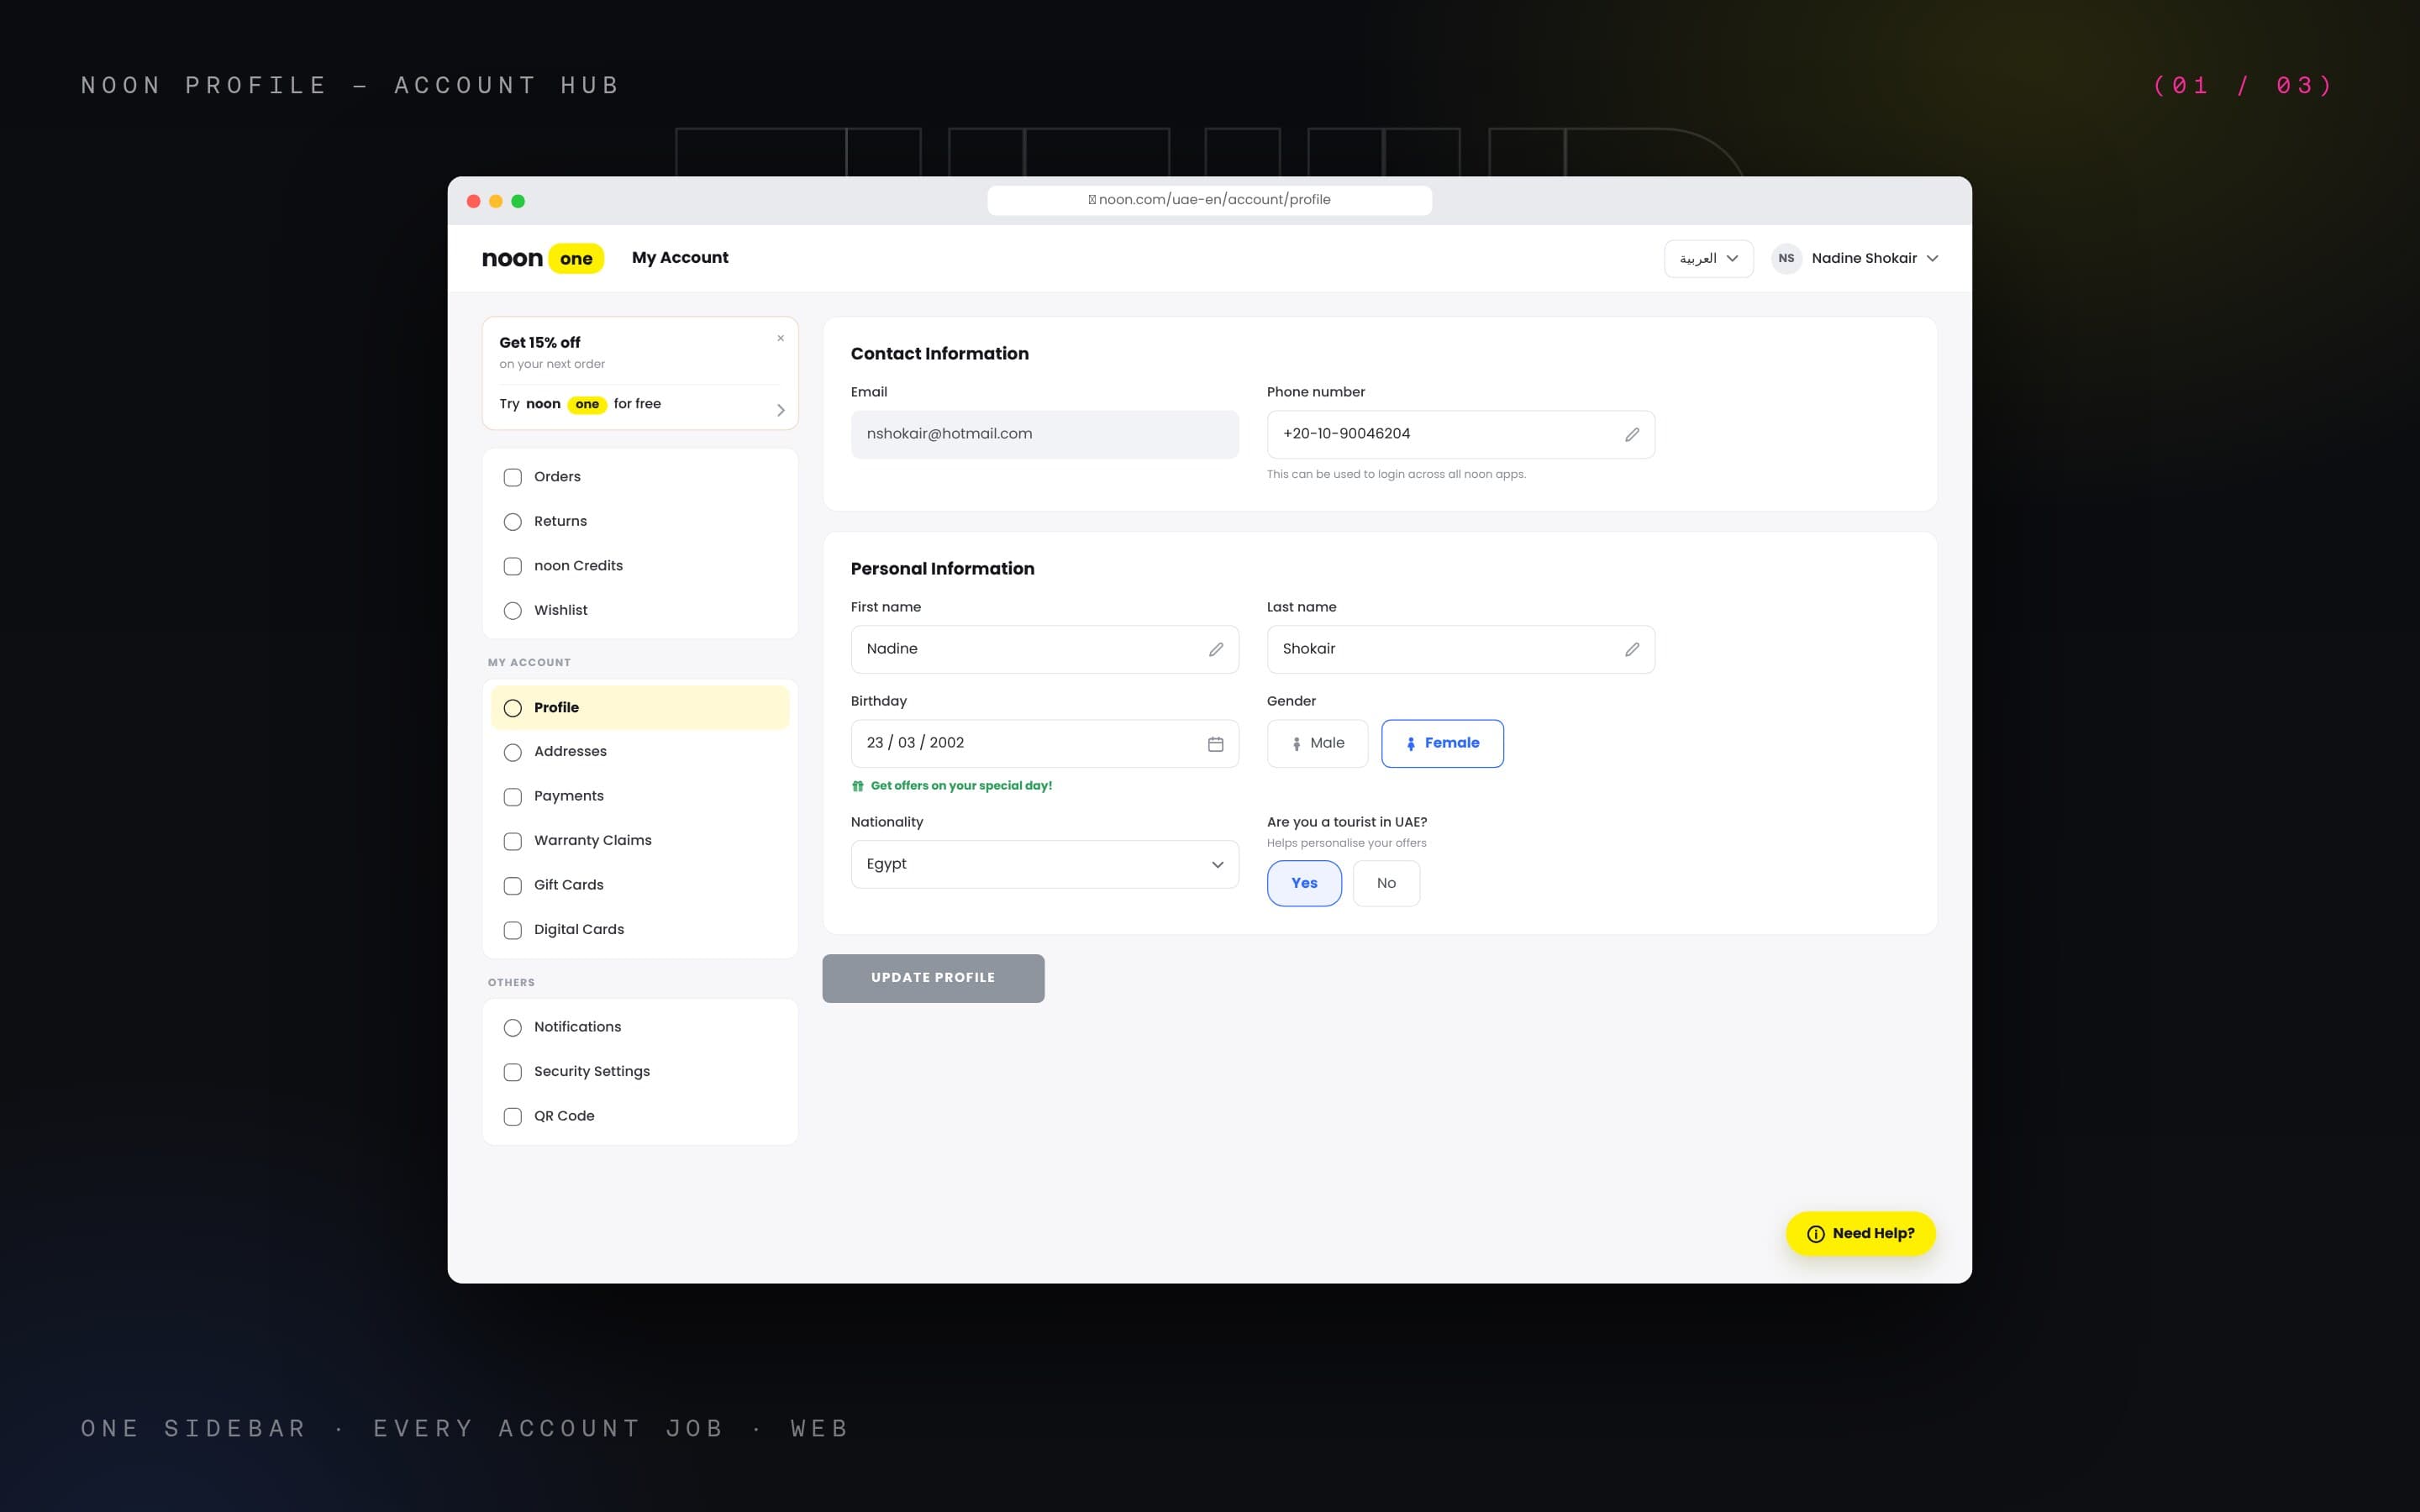
Task: Expand the Nadine Shokair account menu
Action: [x=1856, y=258]
